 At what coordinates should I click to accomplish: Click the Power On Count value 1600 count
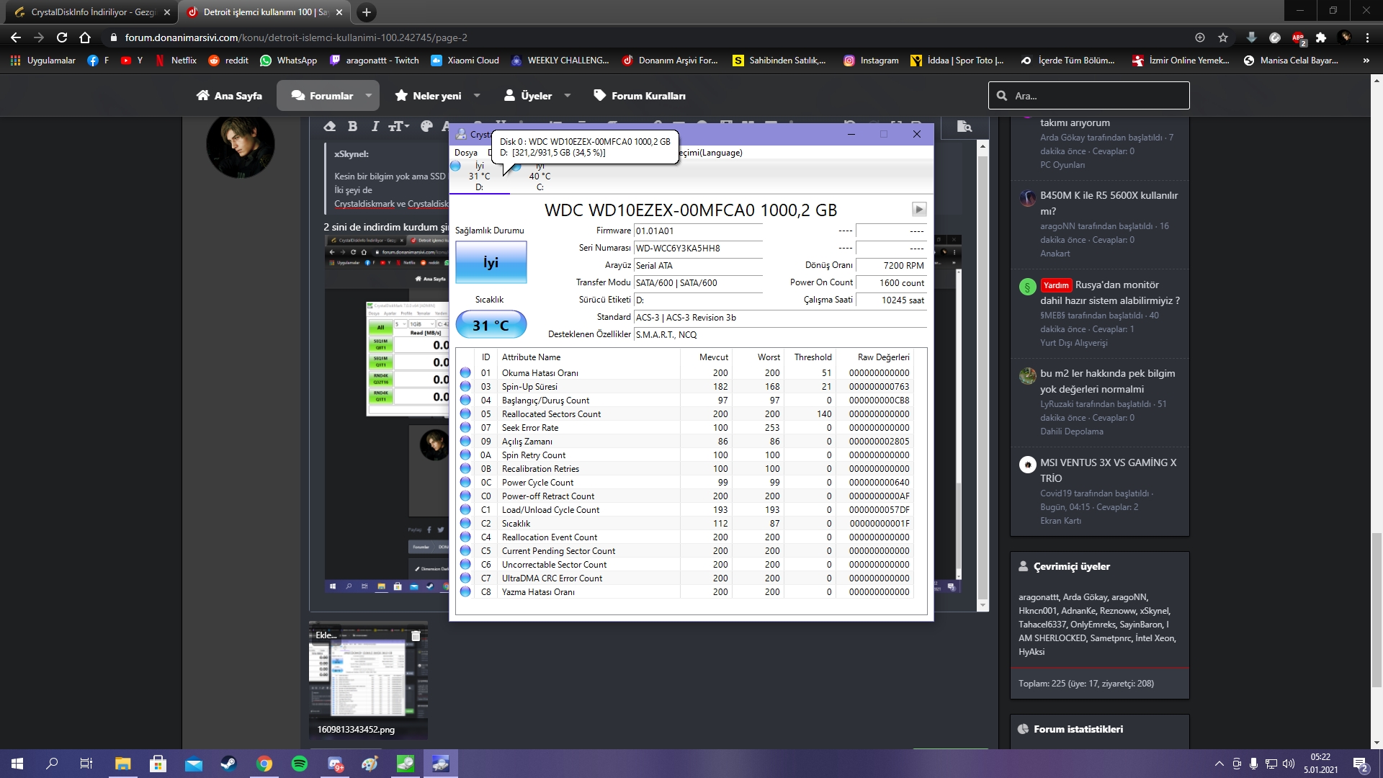[x=891, y=283]
